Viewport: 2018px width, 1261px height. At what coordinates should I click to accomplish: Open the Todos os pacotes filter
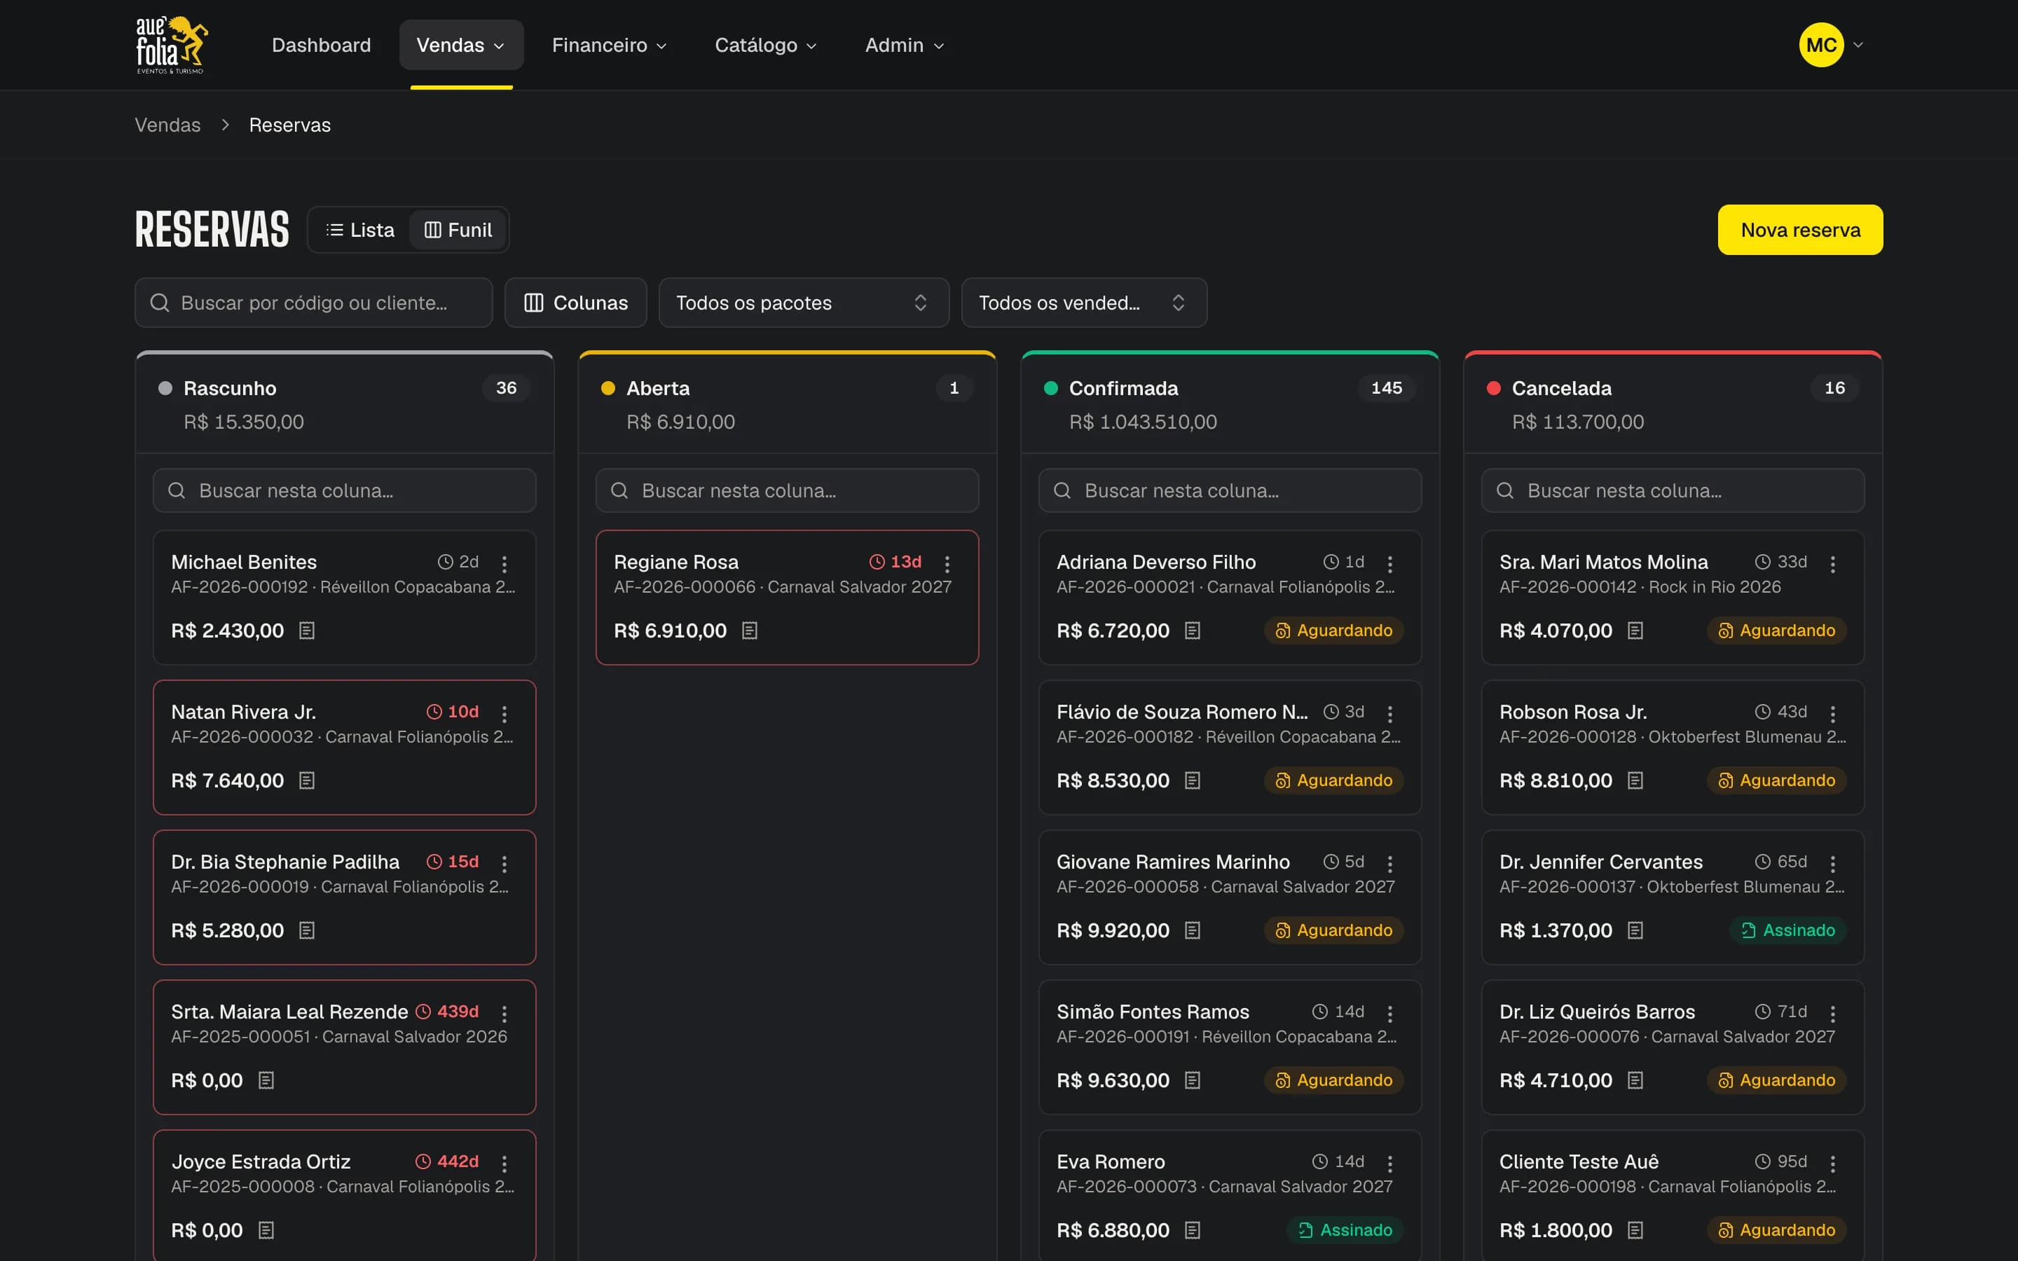pos(804,303)
